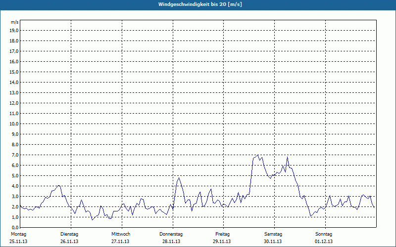Select the 'Samstag' day label
The height and width of the screenshot is (247, 396).
273,234
